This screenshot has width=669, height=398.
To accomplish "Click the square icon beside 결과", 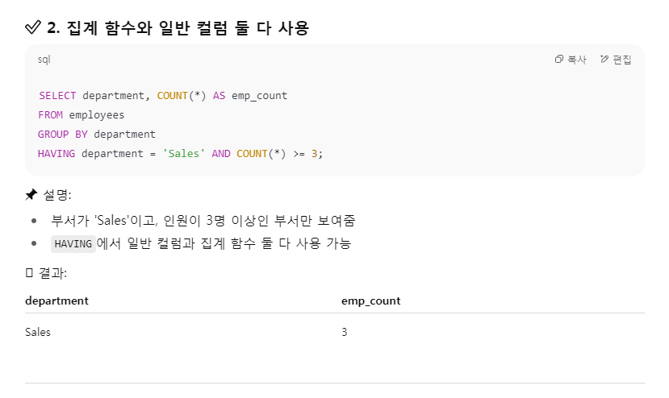I will [x=29, y=273].
